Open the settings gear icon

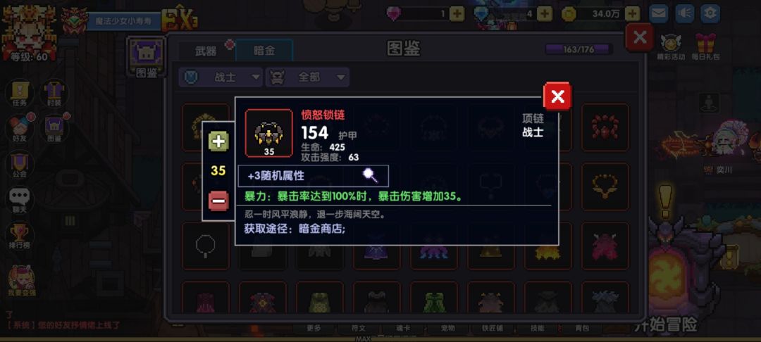(711, 13)
